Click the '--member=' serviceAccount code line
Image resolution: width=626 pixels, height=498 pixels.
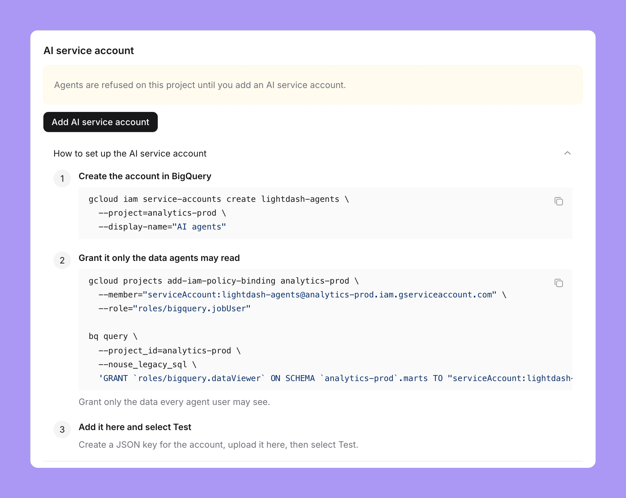(x=302, y=295)
